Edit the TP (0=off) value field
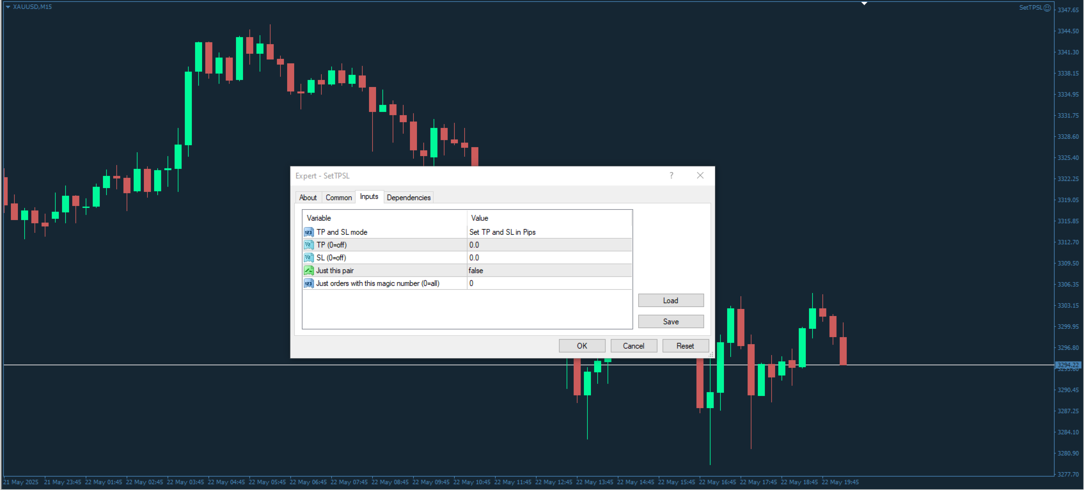1084x490 pixels. click(x=549, y=245)
